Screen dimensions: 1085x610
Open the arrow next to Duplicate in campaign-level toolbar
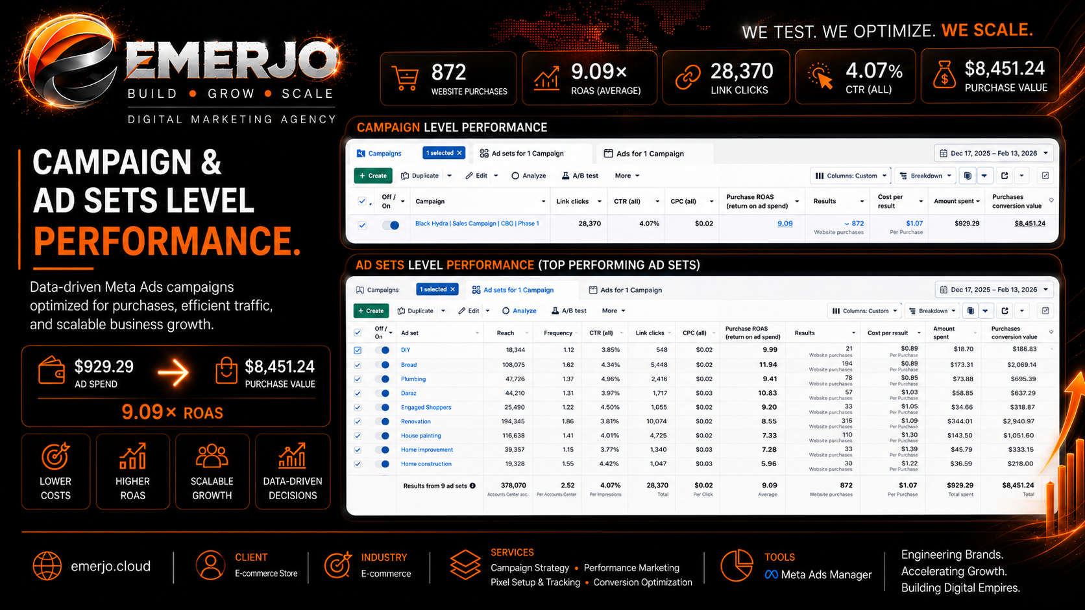click(449, 176)
